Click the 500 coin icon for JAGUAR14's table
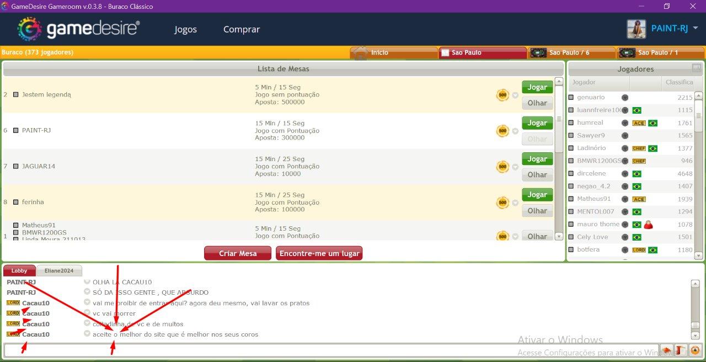Viewport: 706px width, 362px height. coord(502,167)
